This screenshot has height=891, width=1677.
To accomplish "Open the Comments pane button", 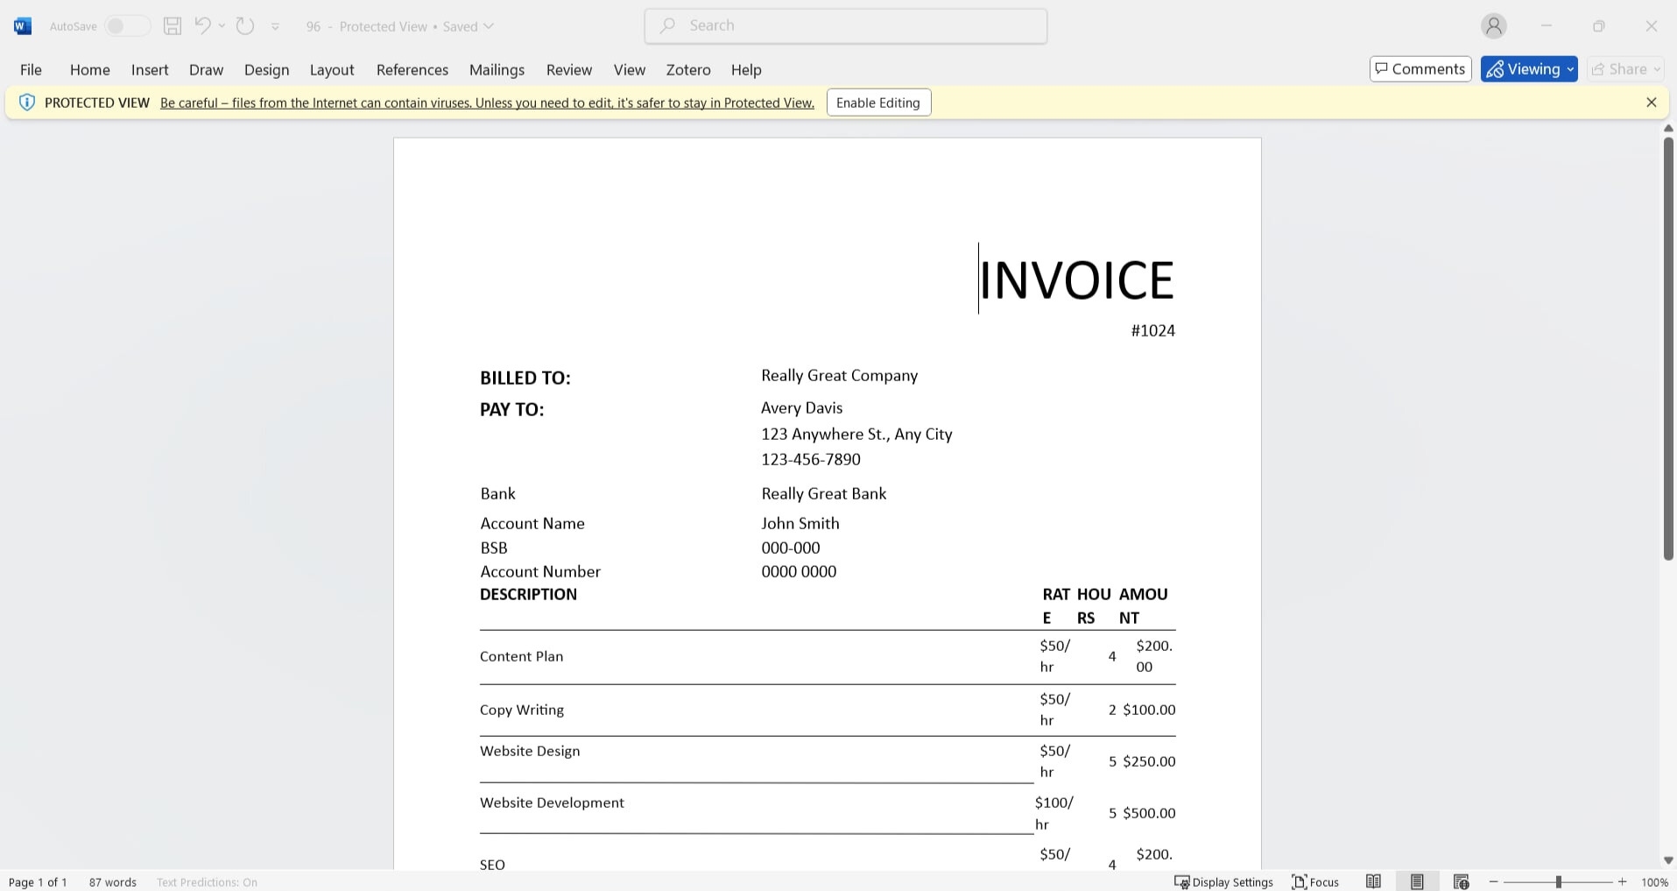I will pyautogui.click(x=1420, y=68).
